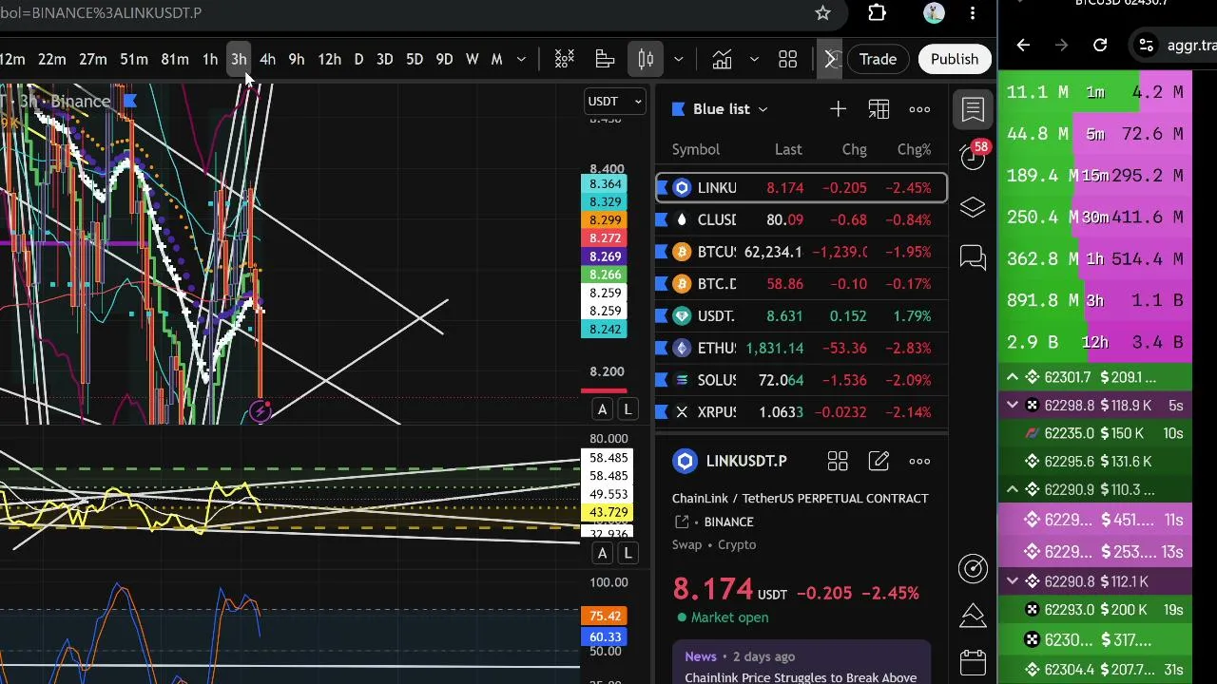1217x684 pixels.
Task: Expand the 62298.8 trade group in aggr.trade
Action: (1013, 406)
